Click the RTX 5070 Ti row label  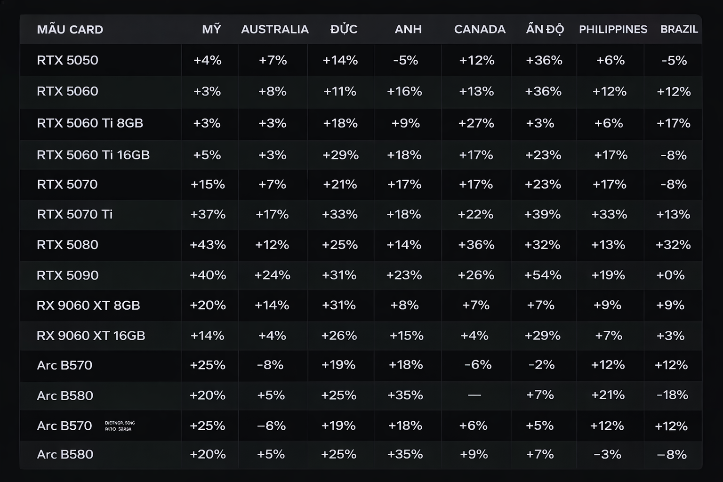[74, 215]
